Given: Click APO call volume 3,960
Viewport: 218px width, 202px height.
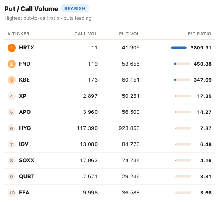Looking at the screenshot, I should click(x=90, y=112).
